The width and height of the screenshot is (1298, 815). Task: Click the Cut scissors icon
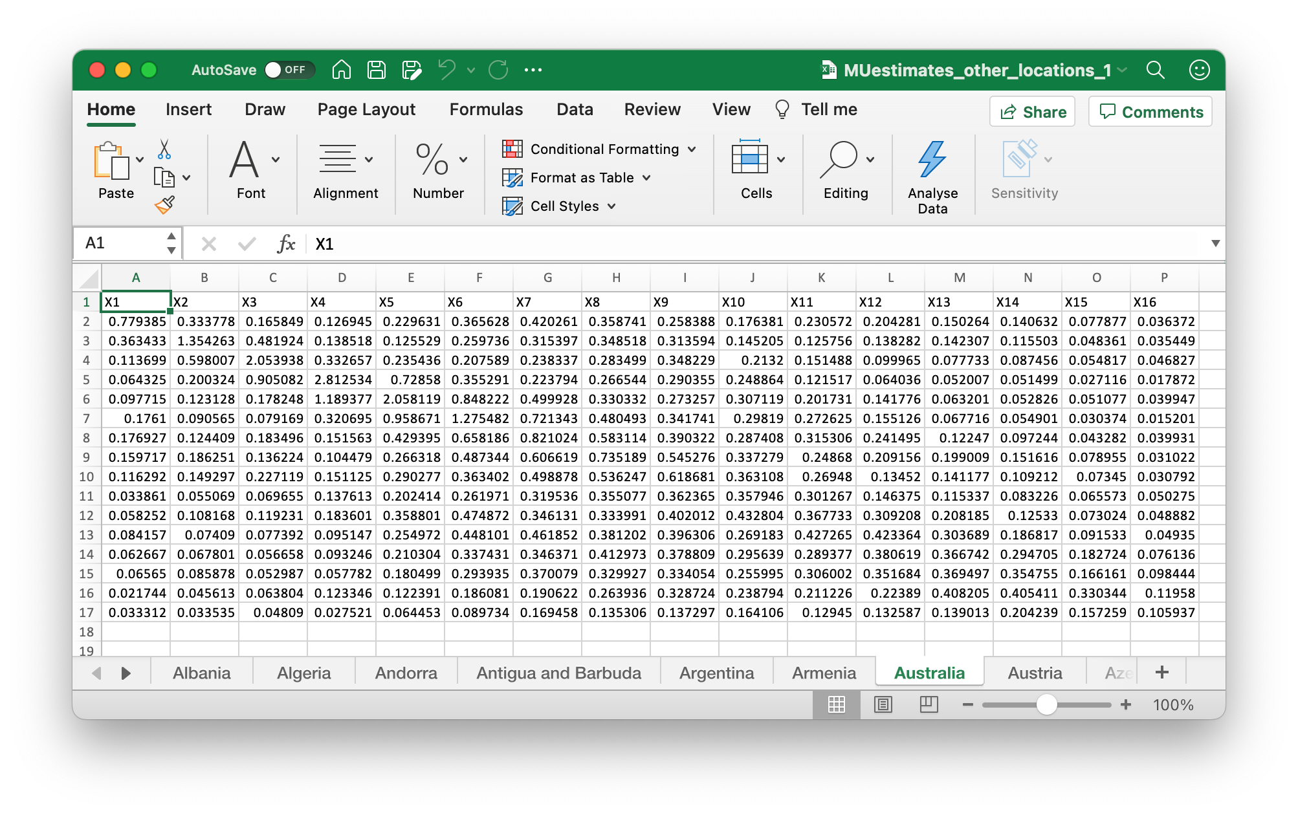(x=164, y=149)
